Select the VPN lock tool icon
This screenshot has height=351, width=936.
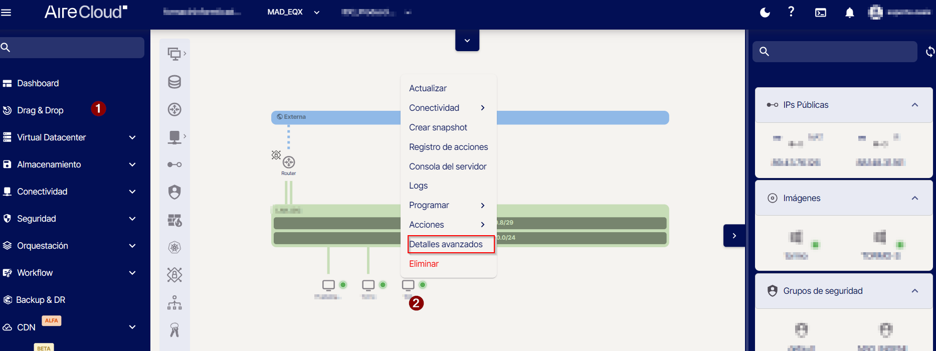[174, 275]
